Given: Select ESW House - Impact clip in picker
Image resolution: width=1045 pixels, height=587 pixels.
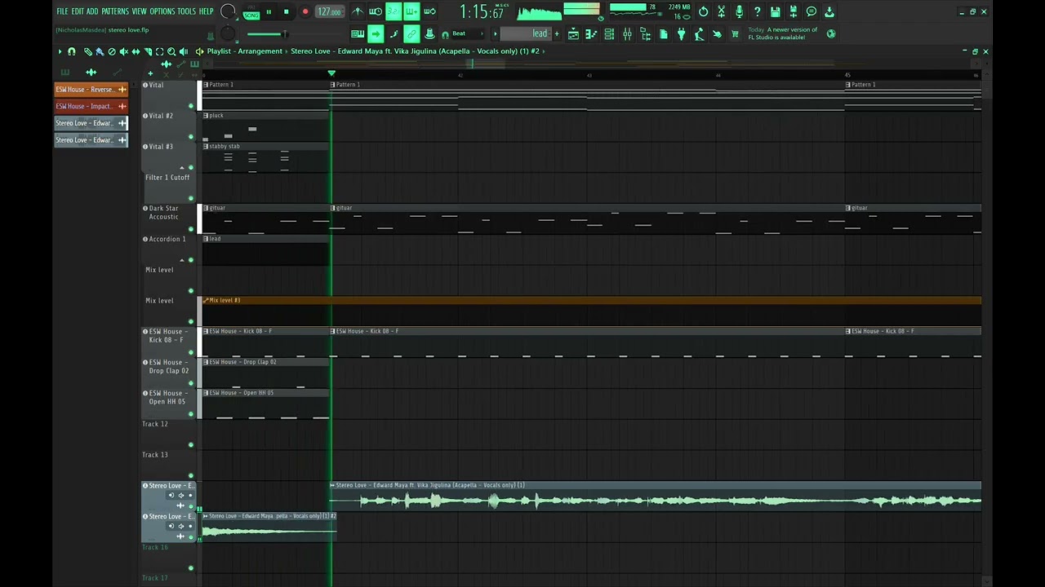Looking at the screenshot, I should pos(91,106).
